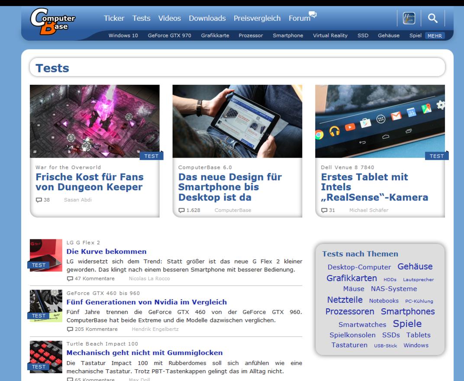Click comment bubble icon showing 38
The image size is (464, 381).
click(39, 200)
